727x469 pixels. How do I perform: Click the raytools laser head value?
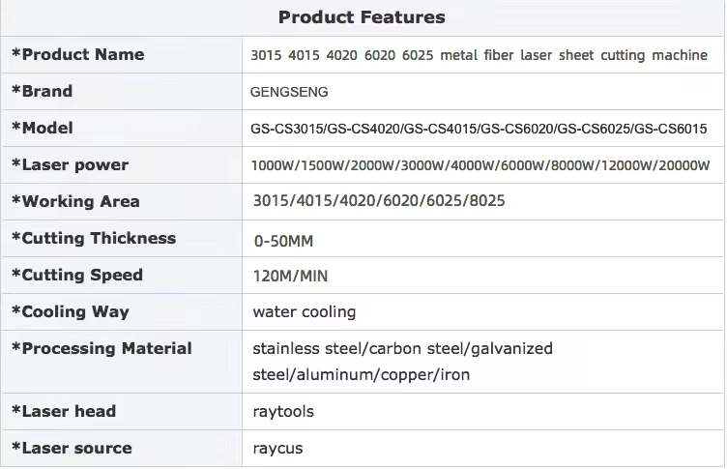[283, 412]
